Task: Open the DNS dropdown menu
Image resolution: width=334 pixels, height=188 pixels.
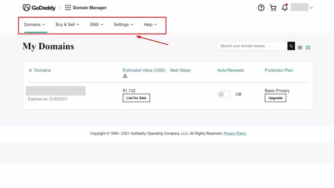Action: [x=96, y=24]
